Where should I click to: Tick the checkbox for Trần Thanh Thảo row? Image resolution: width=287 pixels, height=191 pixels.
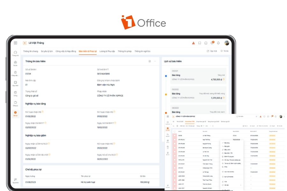pyautogui.click(x=175, y=180)
